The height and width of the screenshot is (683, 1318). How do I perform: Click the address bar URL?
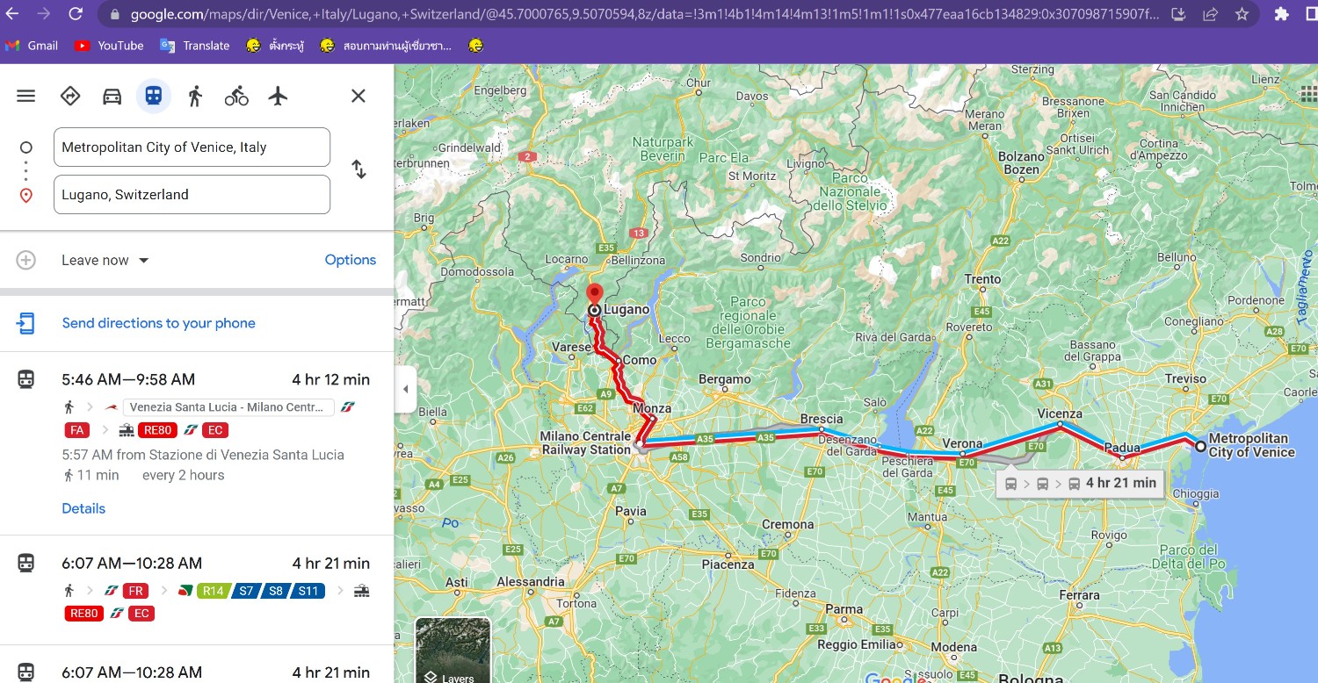(x=645, y=14)
